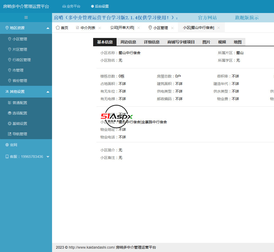The width and height of the screenshot is (274, 252).
Task: Go to 后台设置 in the top bar
Action: 100,6
